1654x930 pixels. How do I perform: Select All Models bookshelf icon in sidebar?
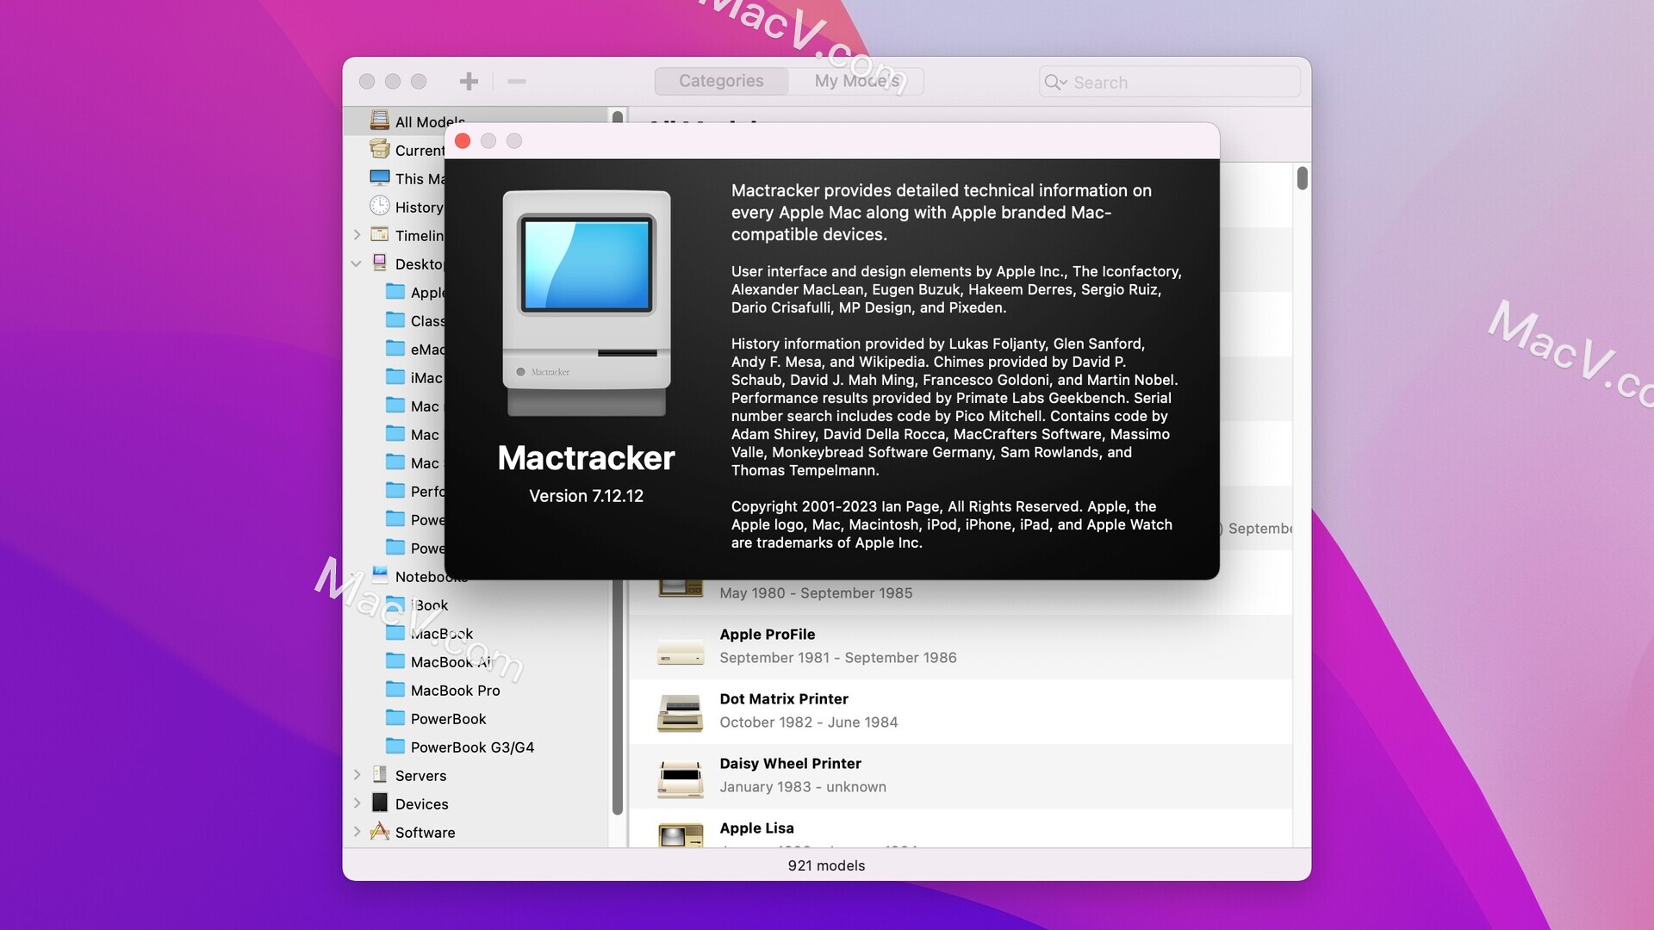click(x=380, y=121)
